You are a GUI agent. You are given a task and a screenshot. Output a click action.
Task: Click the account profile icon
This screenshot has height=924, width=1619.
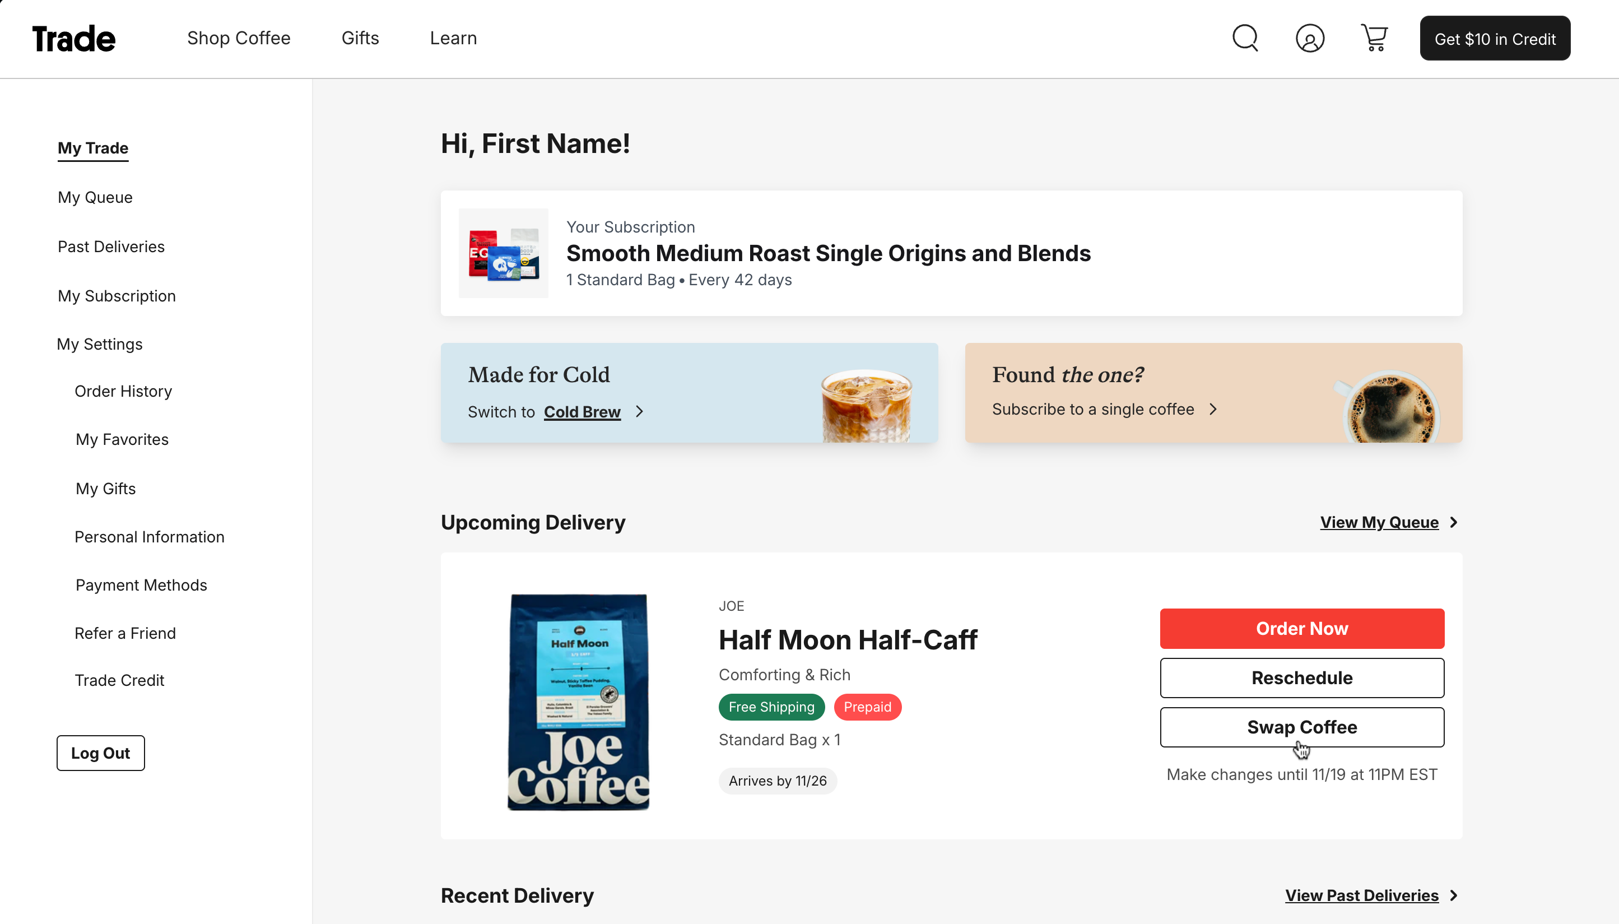pyautogui.click(x=1309, y=38)
